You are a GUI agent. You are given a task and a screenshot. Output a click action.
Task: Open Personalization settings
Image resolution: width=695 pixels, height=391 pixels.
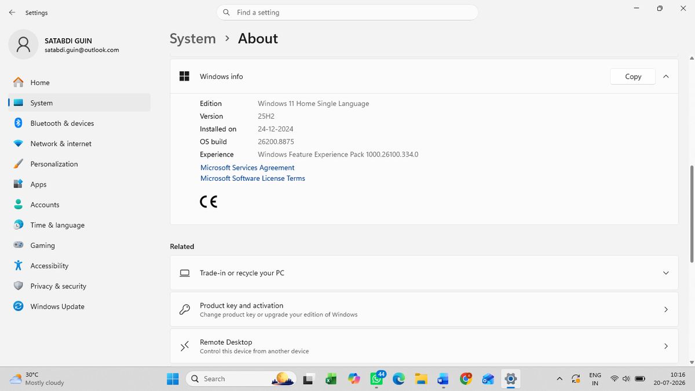tap(79, 163)
